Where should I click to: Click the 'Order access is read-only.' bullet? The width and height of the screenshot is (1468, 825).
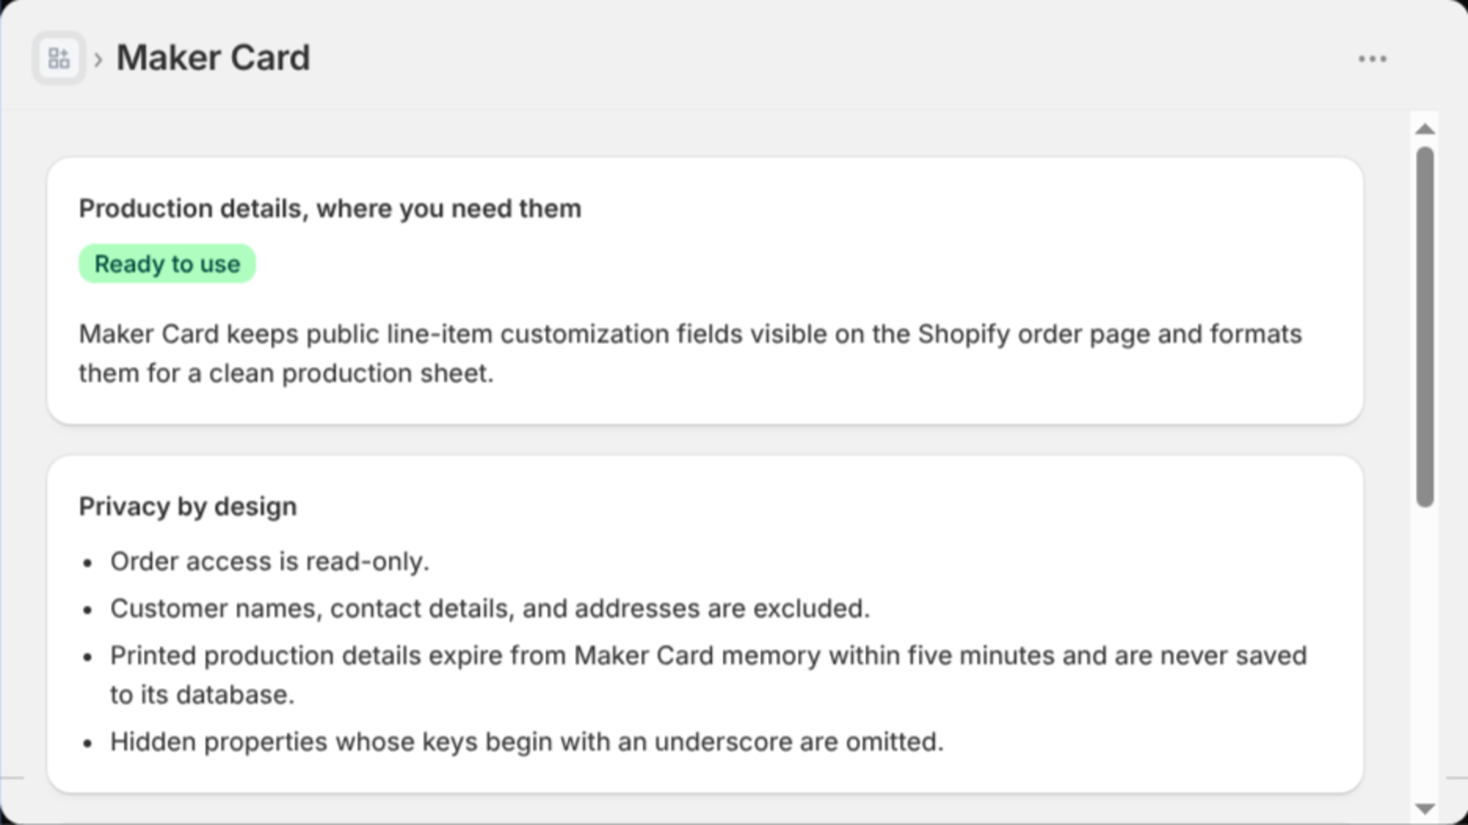[x=270, y=561]
